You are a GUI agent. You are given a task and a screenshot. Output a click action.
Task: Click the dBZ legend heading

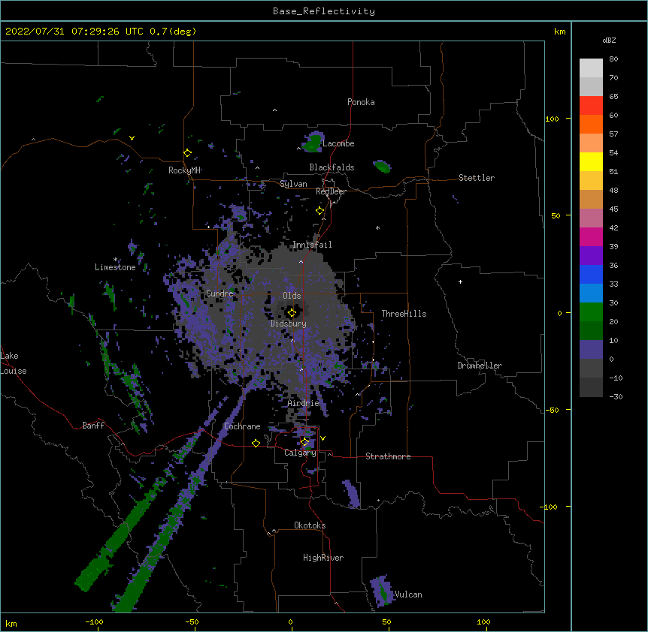pos(609,41)
